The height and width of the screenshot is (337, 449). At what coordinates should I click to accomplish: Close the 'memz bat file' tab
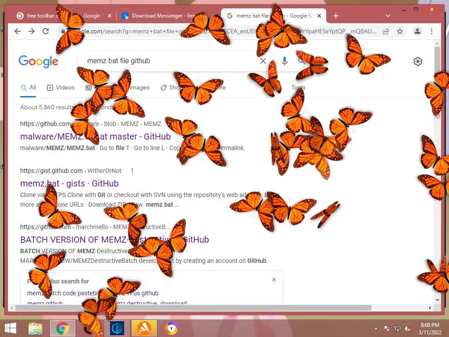pyautogui.click(x=319, y=16)
